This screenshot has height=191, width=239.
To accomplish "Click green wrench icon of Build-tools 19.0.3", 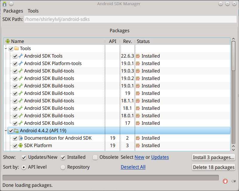I will coord(21,71).
